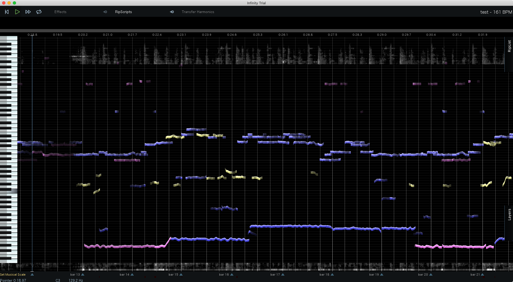Click the 0:21.0 time ruler label
The width and height of the screenshot is (513, 282).
coord(108,35)
